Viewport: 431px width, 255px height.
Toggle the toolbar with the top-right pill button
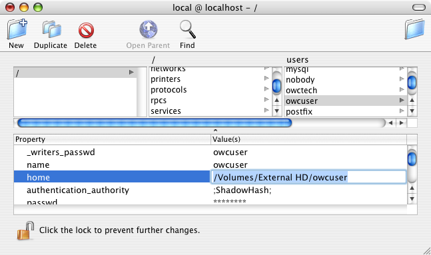coord(419,7)
